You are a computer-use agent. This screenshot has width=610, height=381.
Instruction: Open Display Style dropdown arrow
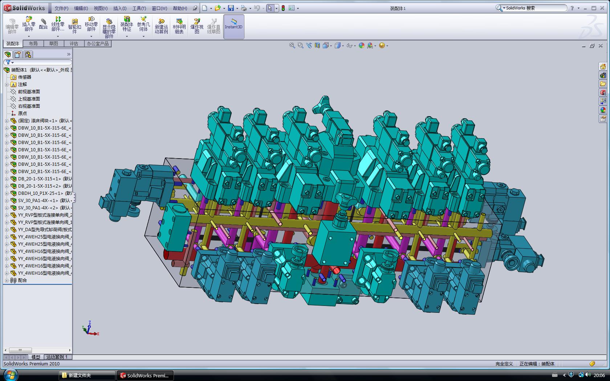click(x=343, y=46)
